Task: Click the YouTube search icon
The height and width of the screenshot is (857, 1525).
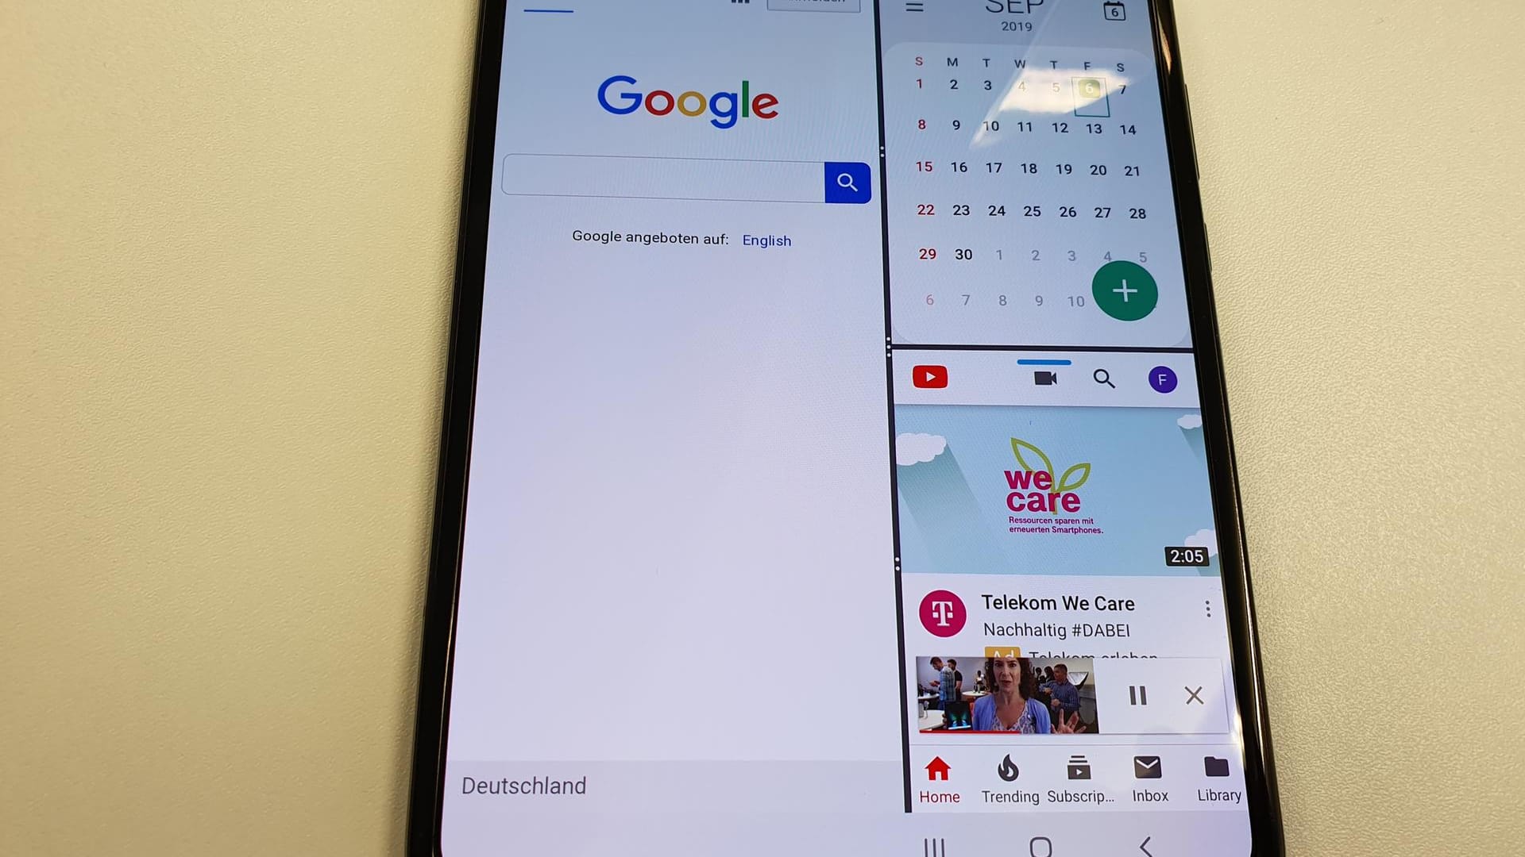Action: (x=1103, y=379)
